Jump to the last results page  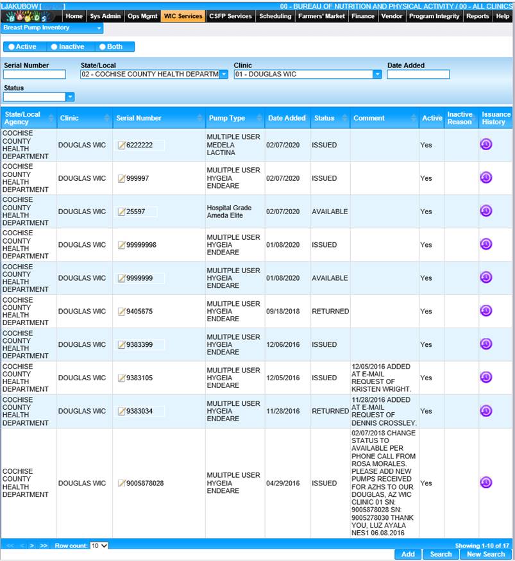pos(44,546)
